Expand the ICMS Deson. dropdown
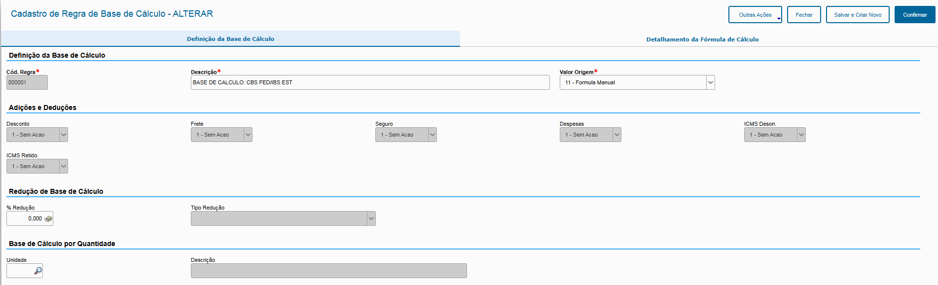 [x=801, y=135]
